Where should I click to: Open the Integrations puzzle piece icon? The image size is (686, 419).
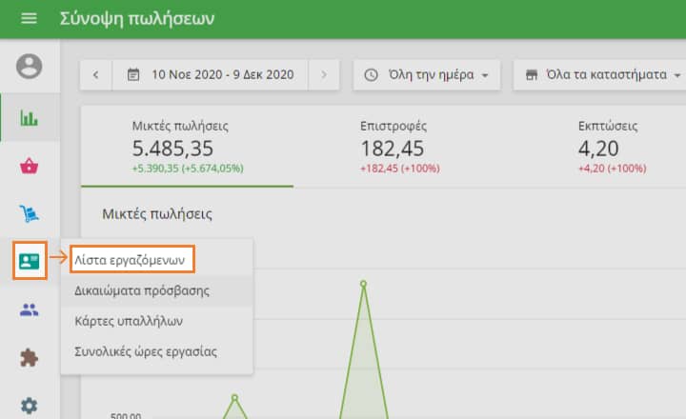30,358
